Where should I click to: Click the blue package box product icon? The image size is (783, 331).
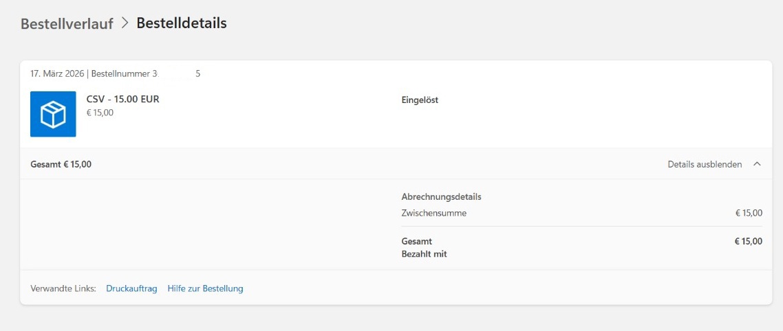tap(53, 114)
